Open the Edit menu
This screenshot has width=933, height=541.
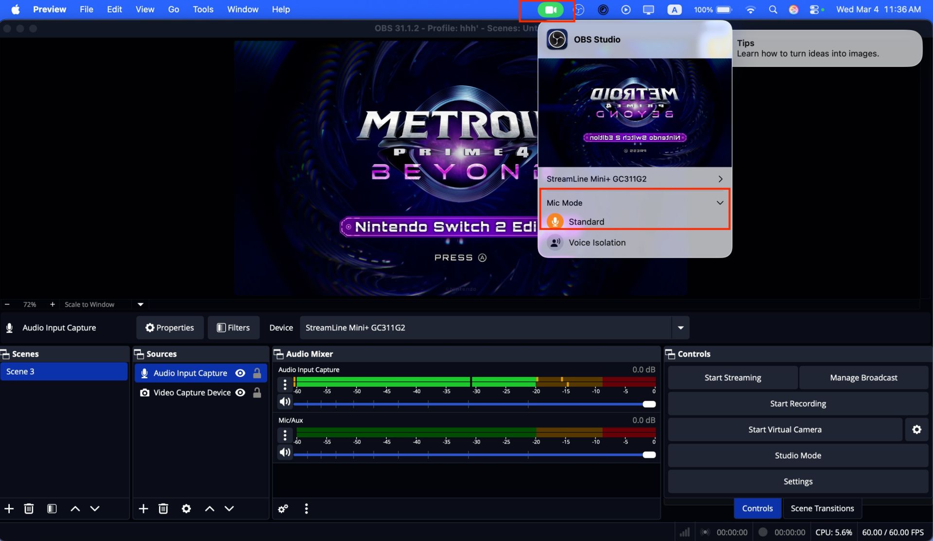(x=115, y=9)
